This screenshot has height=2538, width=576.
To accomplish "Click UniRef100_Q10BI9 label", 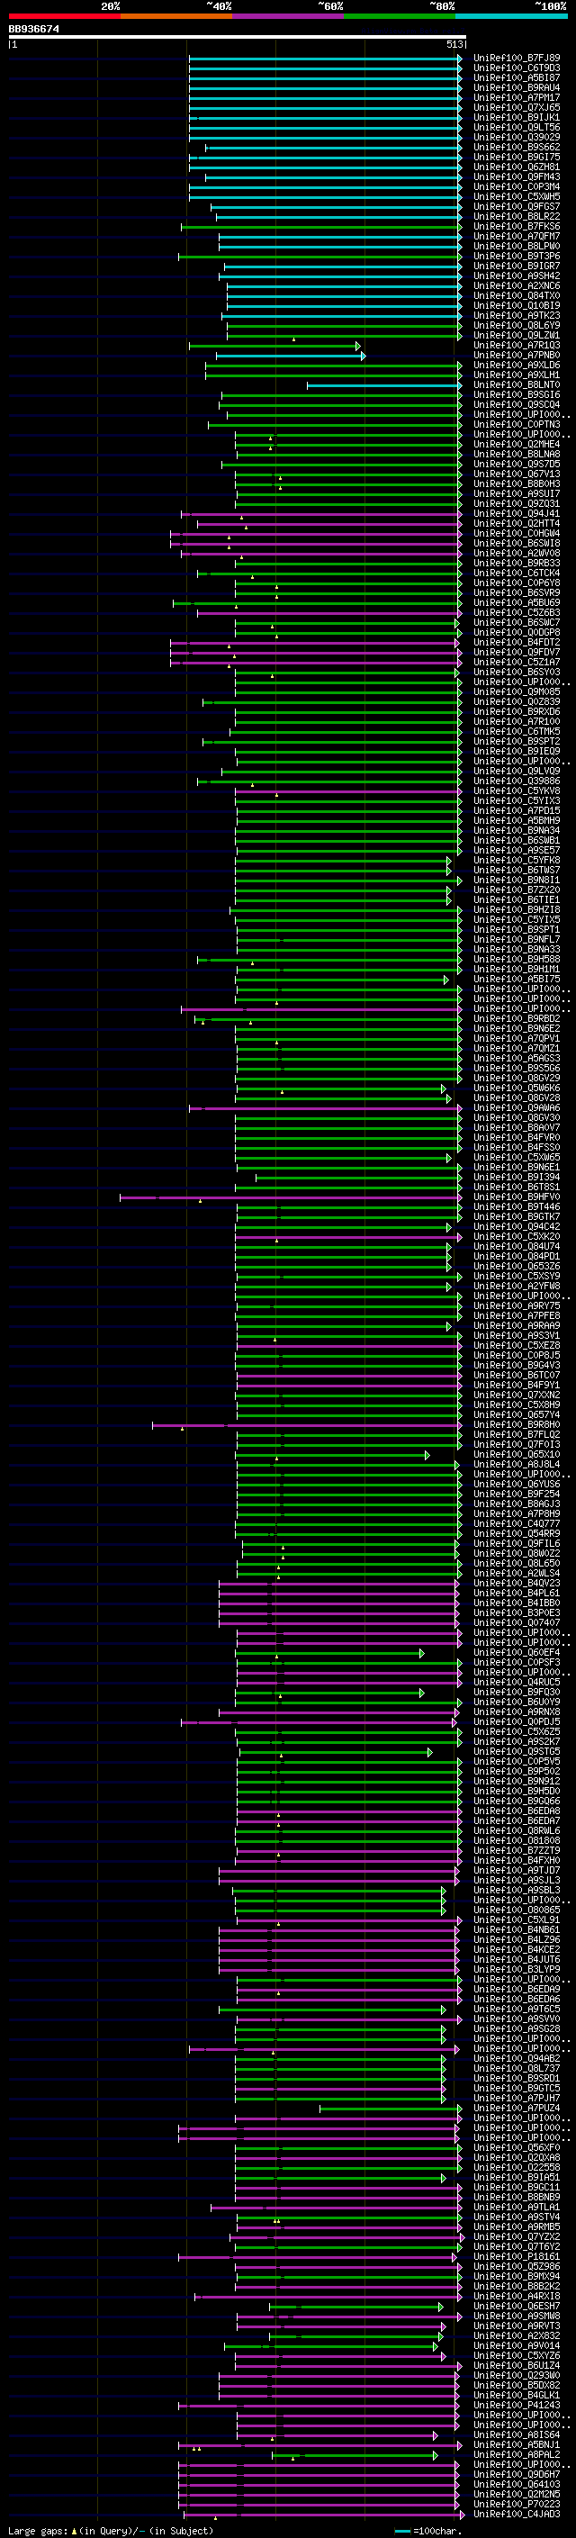I will tap(517, 305).
